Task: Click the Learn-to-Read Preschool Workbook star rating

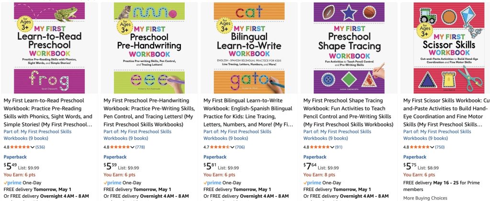Action: coord(20,147)
